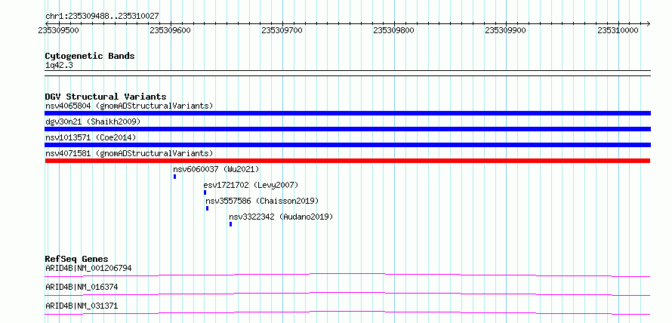672x323 pixels.
Task: Open ARID4B|NM_031371 transcript label
Action: pos(82,306)
